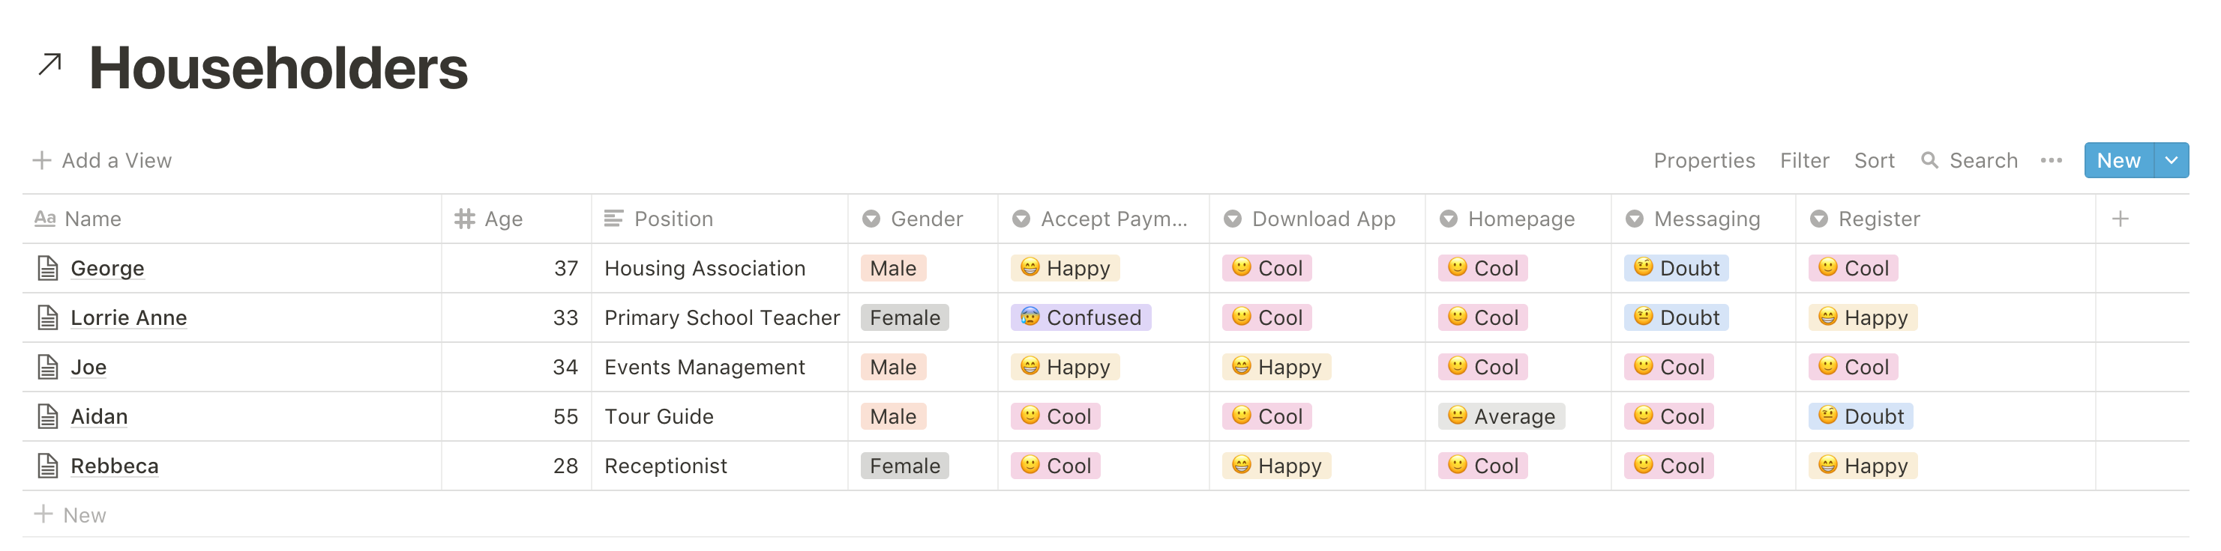2221x551 pixels.
Task: Open the Properties menu
Action: pos(1704,160)
